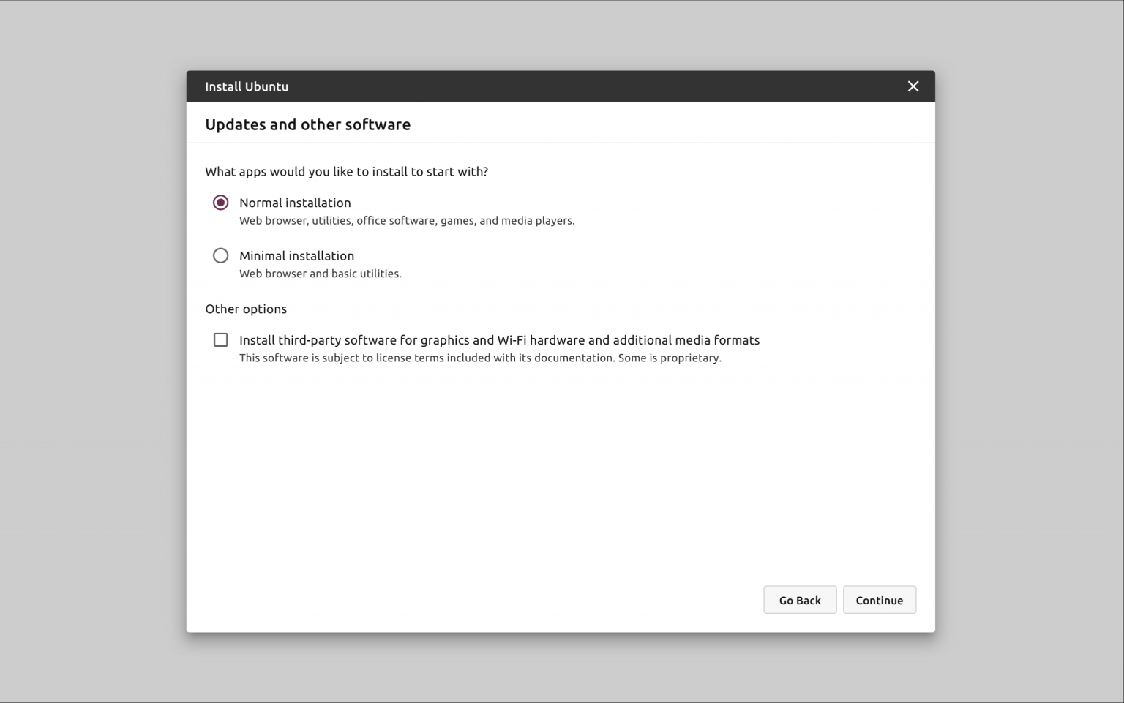Screen dimensions: 1124x703
Task: Enable the third-party software install checkbox
Action: [x=220, y=339]
